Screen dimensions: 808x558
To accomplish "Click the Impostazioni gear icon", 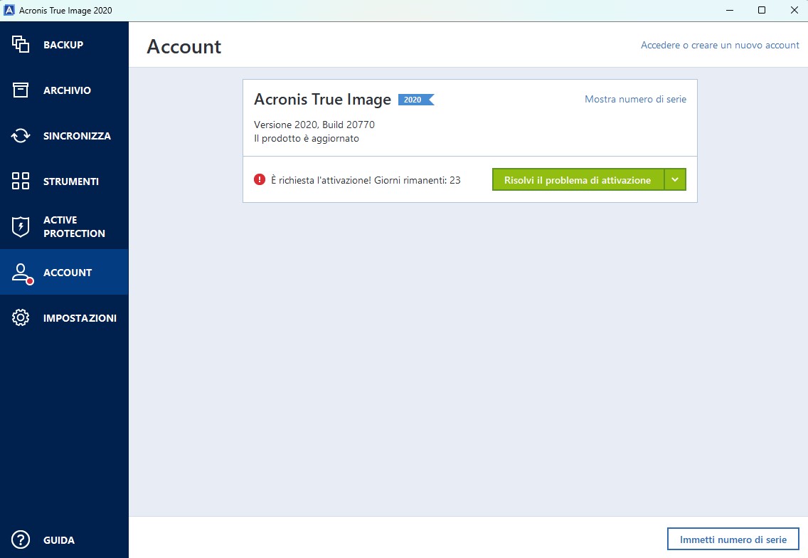I will 21,317.
